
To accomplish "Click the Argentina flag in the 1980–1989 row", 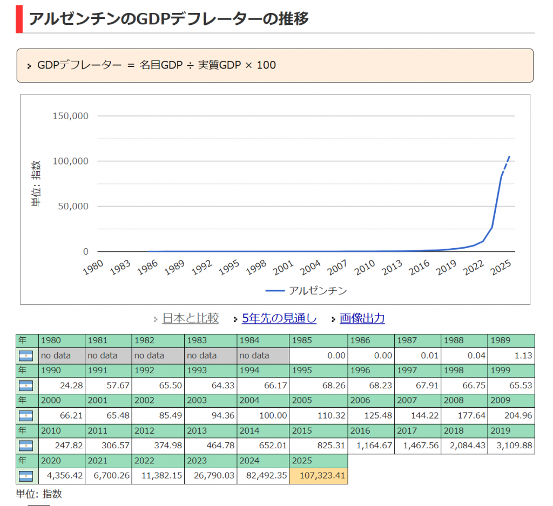I will coord(26,355).
